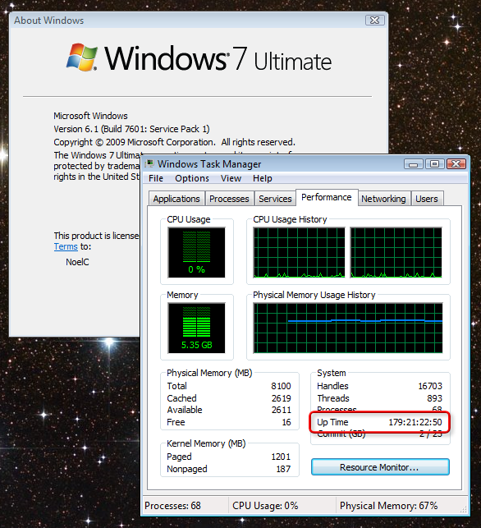The height and width of the screenshot is (528, 481).
Task: Click the Nonpaged kernel memory value 187
Action: coord(283,469)
